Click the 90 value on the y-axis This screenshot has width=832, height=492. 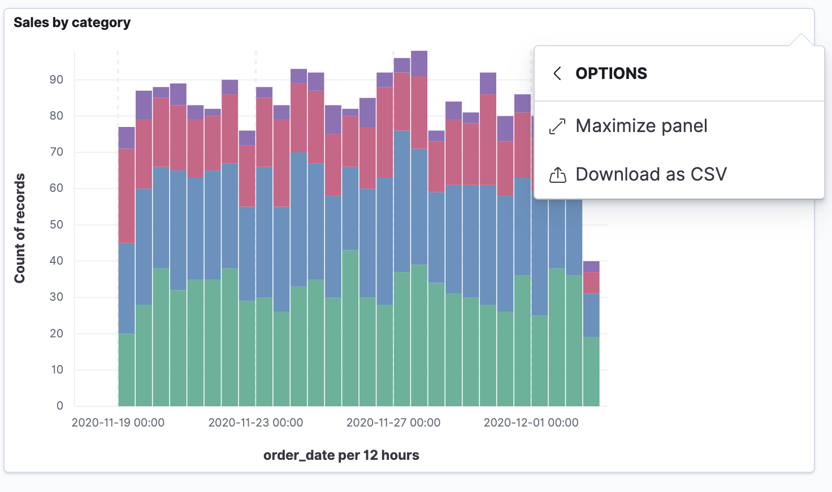pos(57,80)
